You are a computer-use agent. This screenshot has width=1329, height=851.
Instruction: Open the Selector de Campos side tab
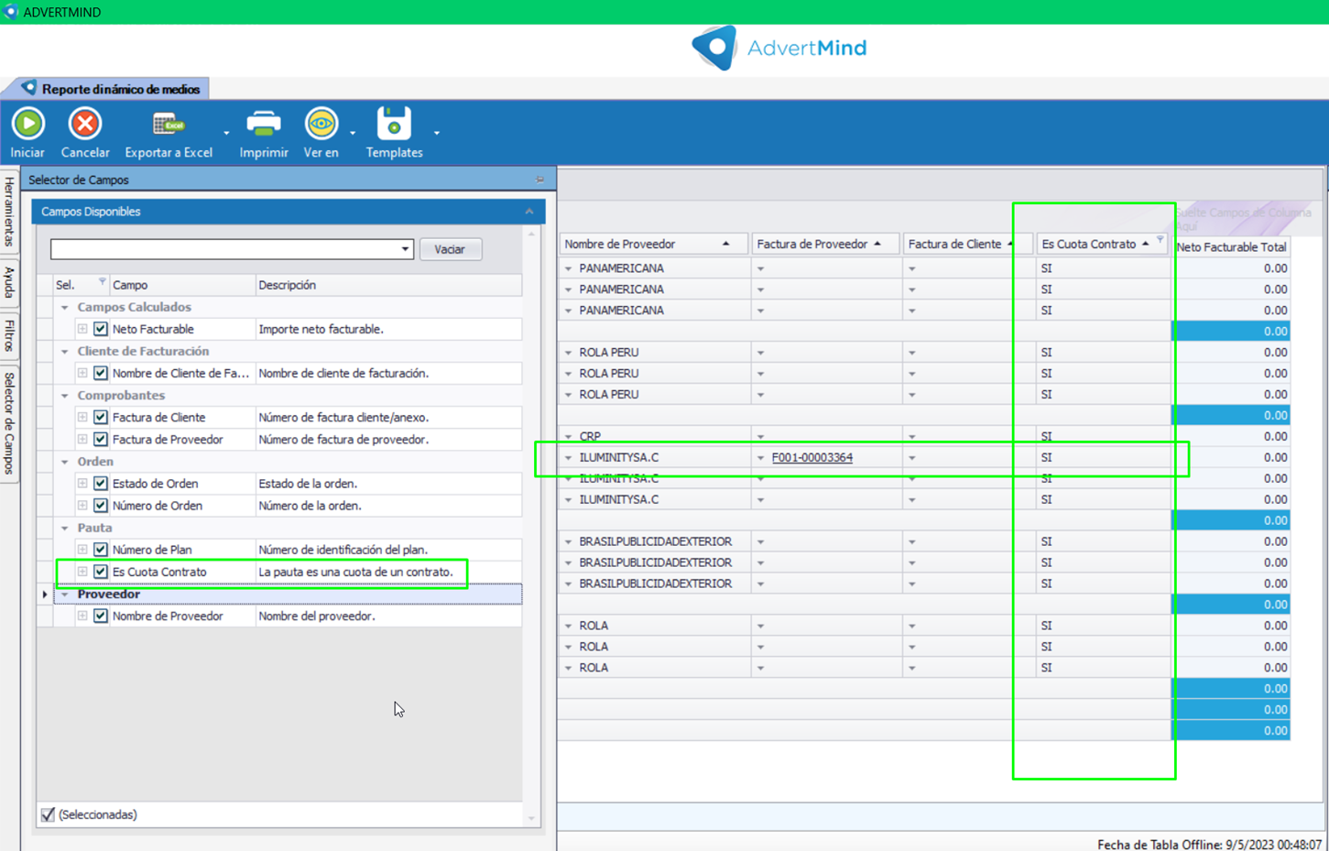(x=9, y=422)
